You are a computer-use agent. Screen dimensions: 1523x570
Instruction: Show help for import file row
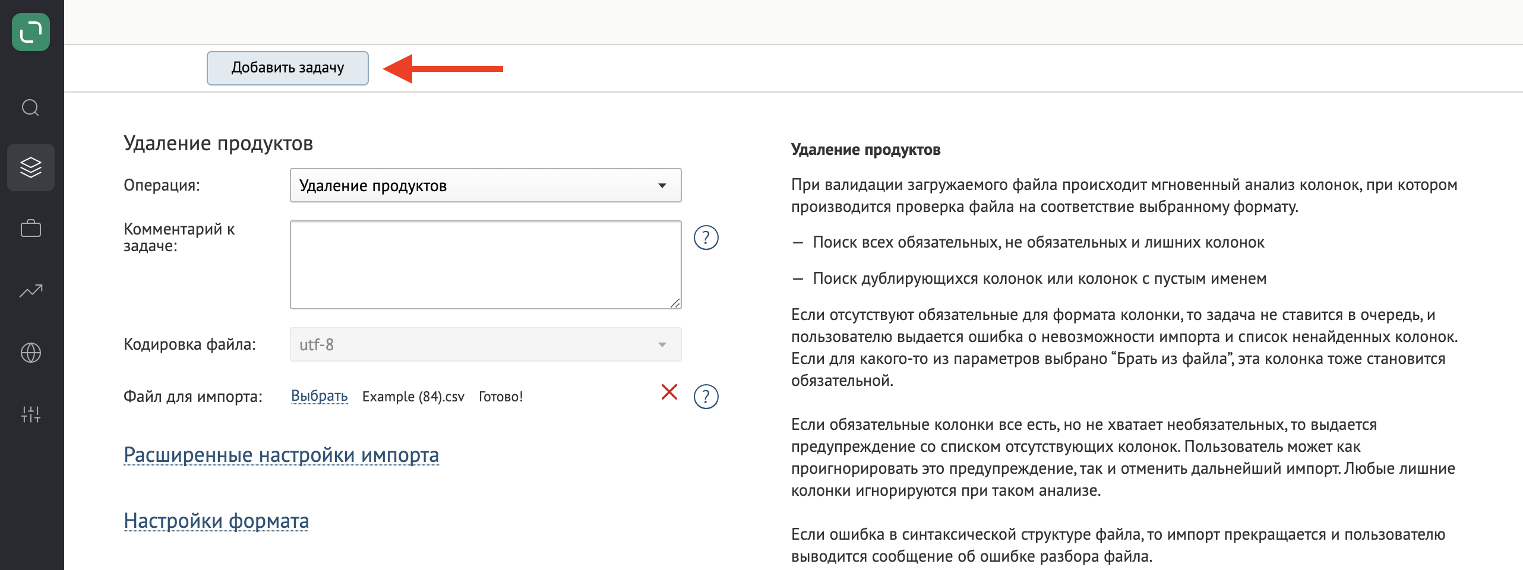706,397
